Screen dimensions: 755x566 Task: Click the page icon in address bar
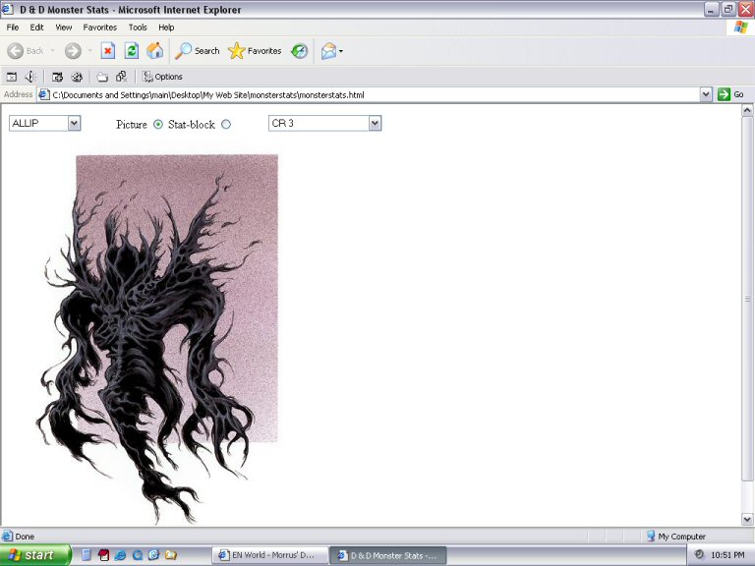tap(44, 94)
